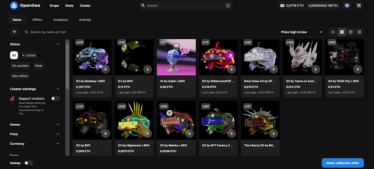Play Nova Visao G2 video
The image size is (374, 169).
pyautogui.click(x=274, y=69)
